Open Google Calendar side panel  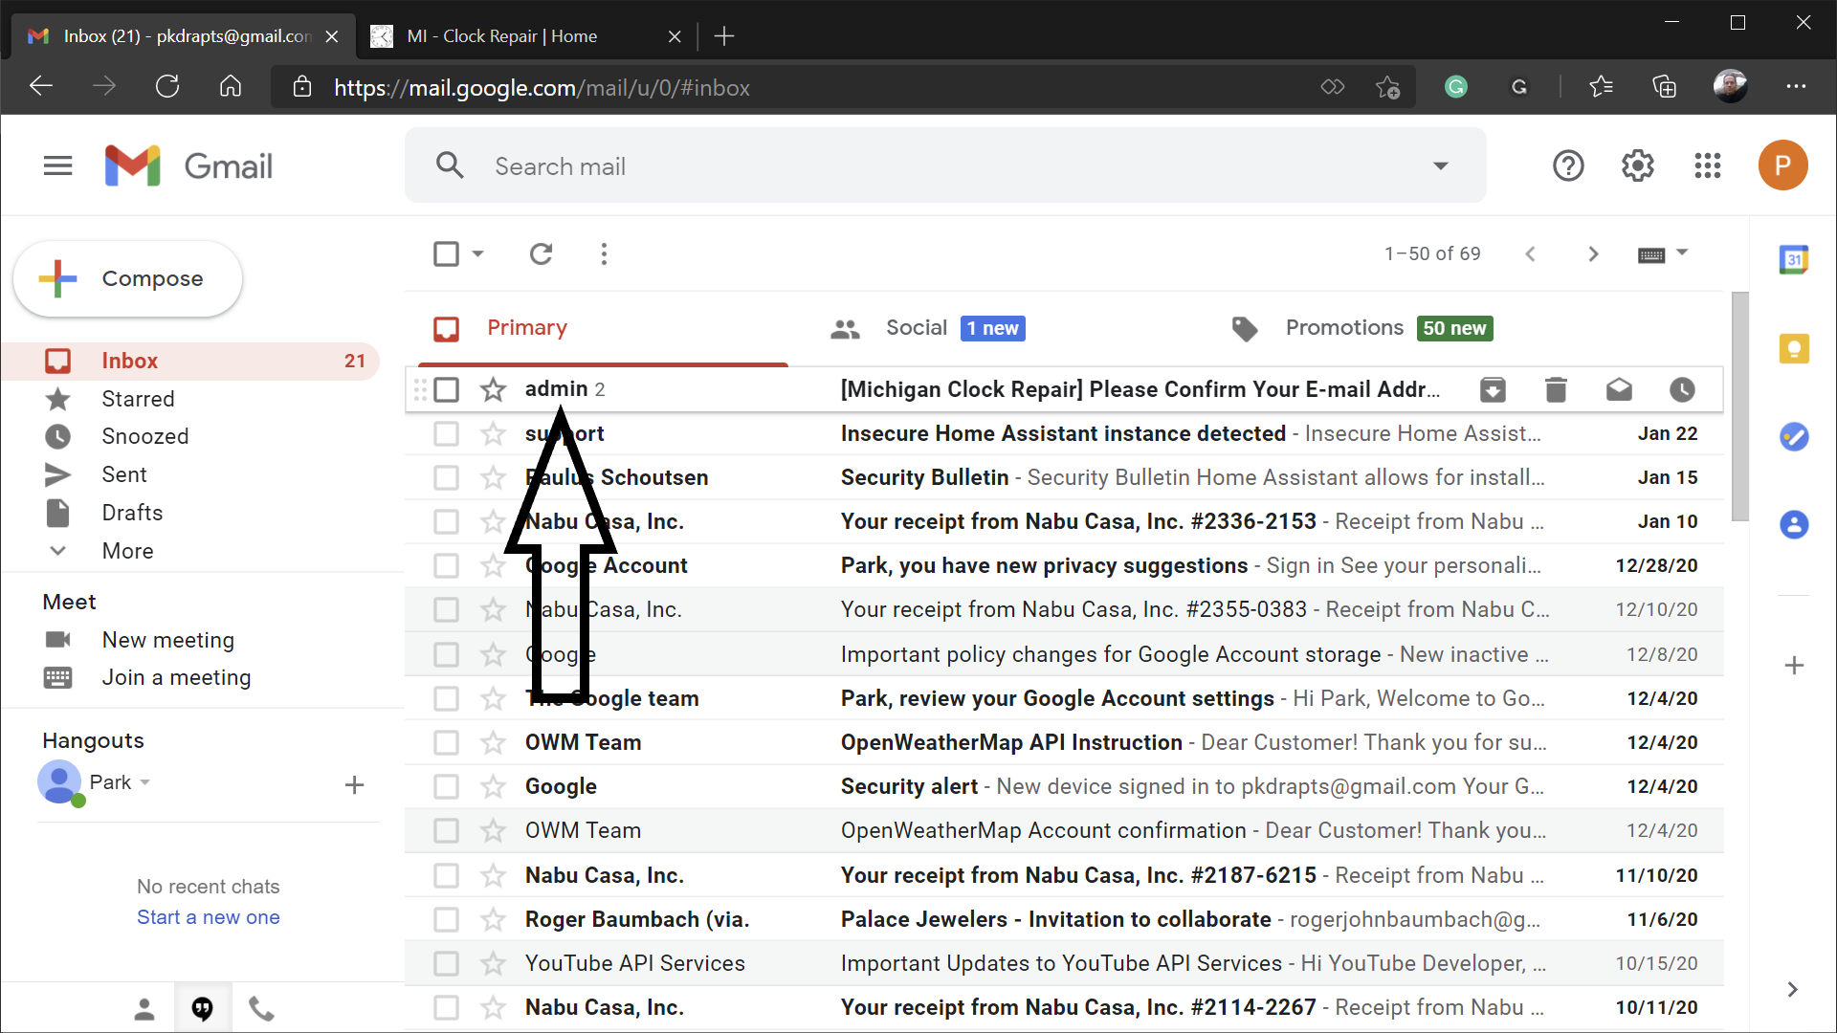pos(1794,259)
